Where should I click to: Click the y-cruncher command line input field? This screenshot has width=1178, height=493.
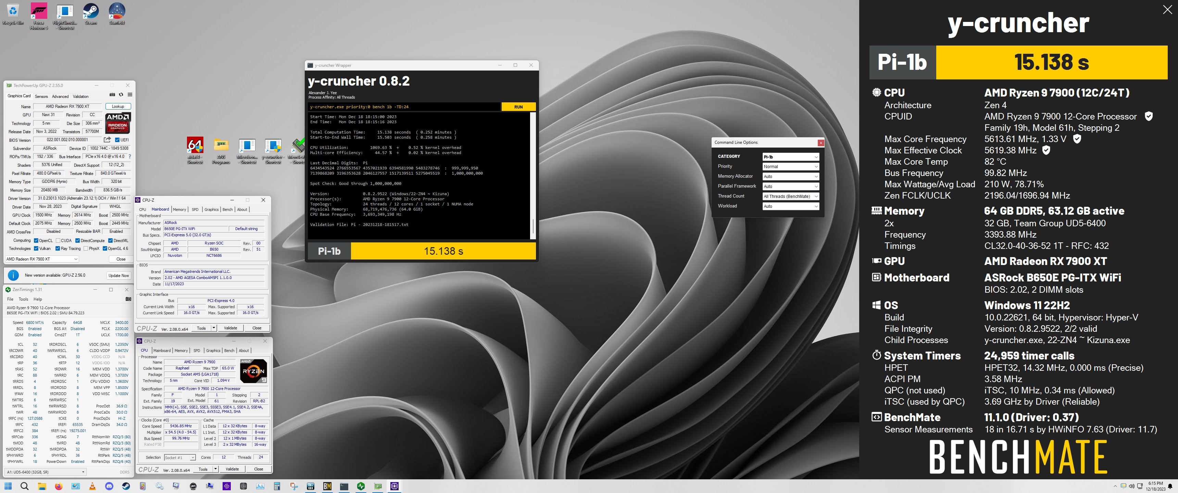coord(404,107)
